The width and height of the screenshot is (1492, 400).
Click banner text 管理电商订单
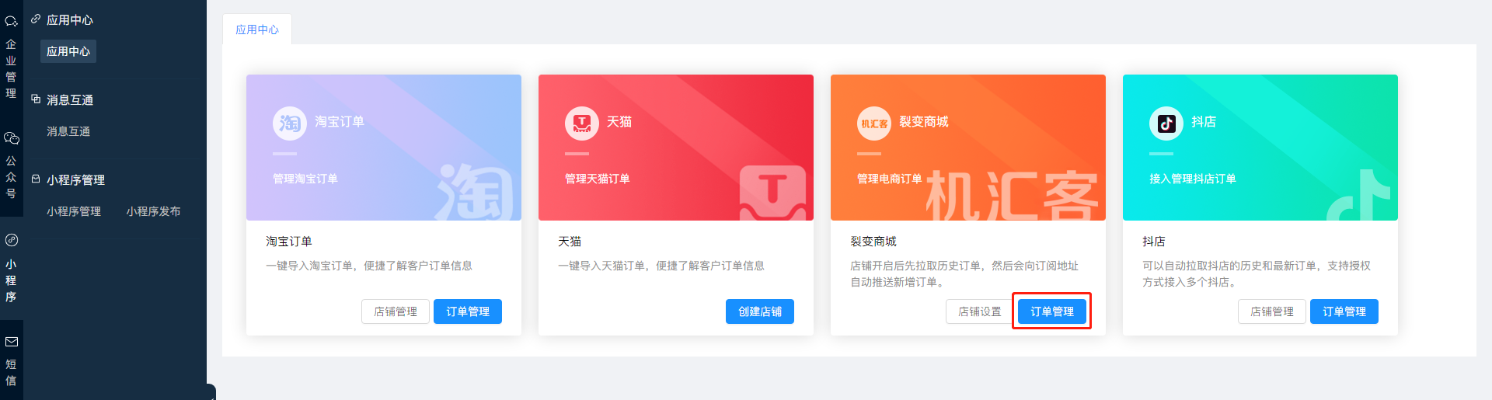pyautogui.click(x=890, y=179)
